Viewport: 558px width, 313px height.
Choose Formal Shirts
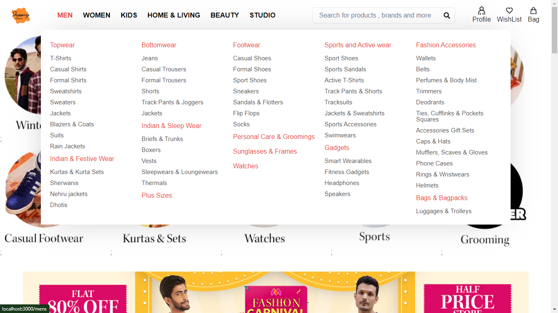[x=68, y=80]
